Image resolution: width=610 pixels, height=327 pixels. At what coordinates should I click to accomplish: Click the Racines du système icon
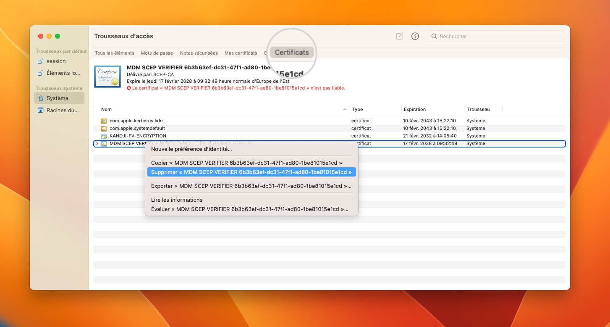41,110
